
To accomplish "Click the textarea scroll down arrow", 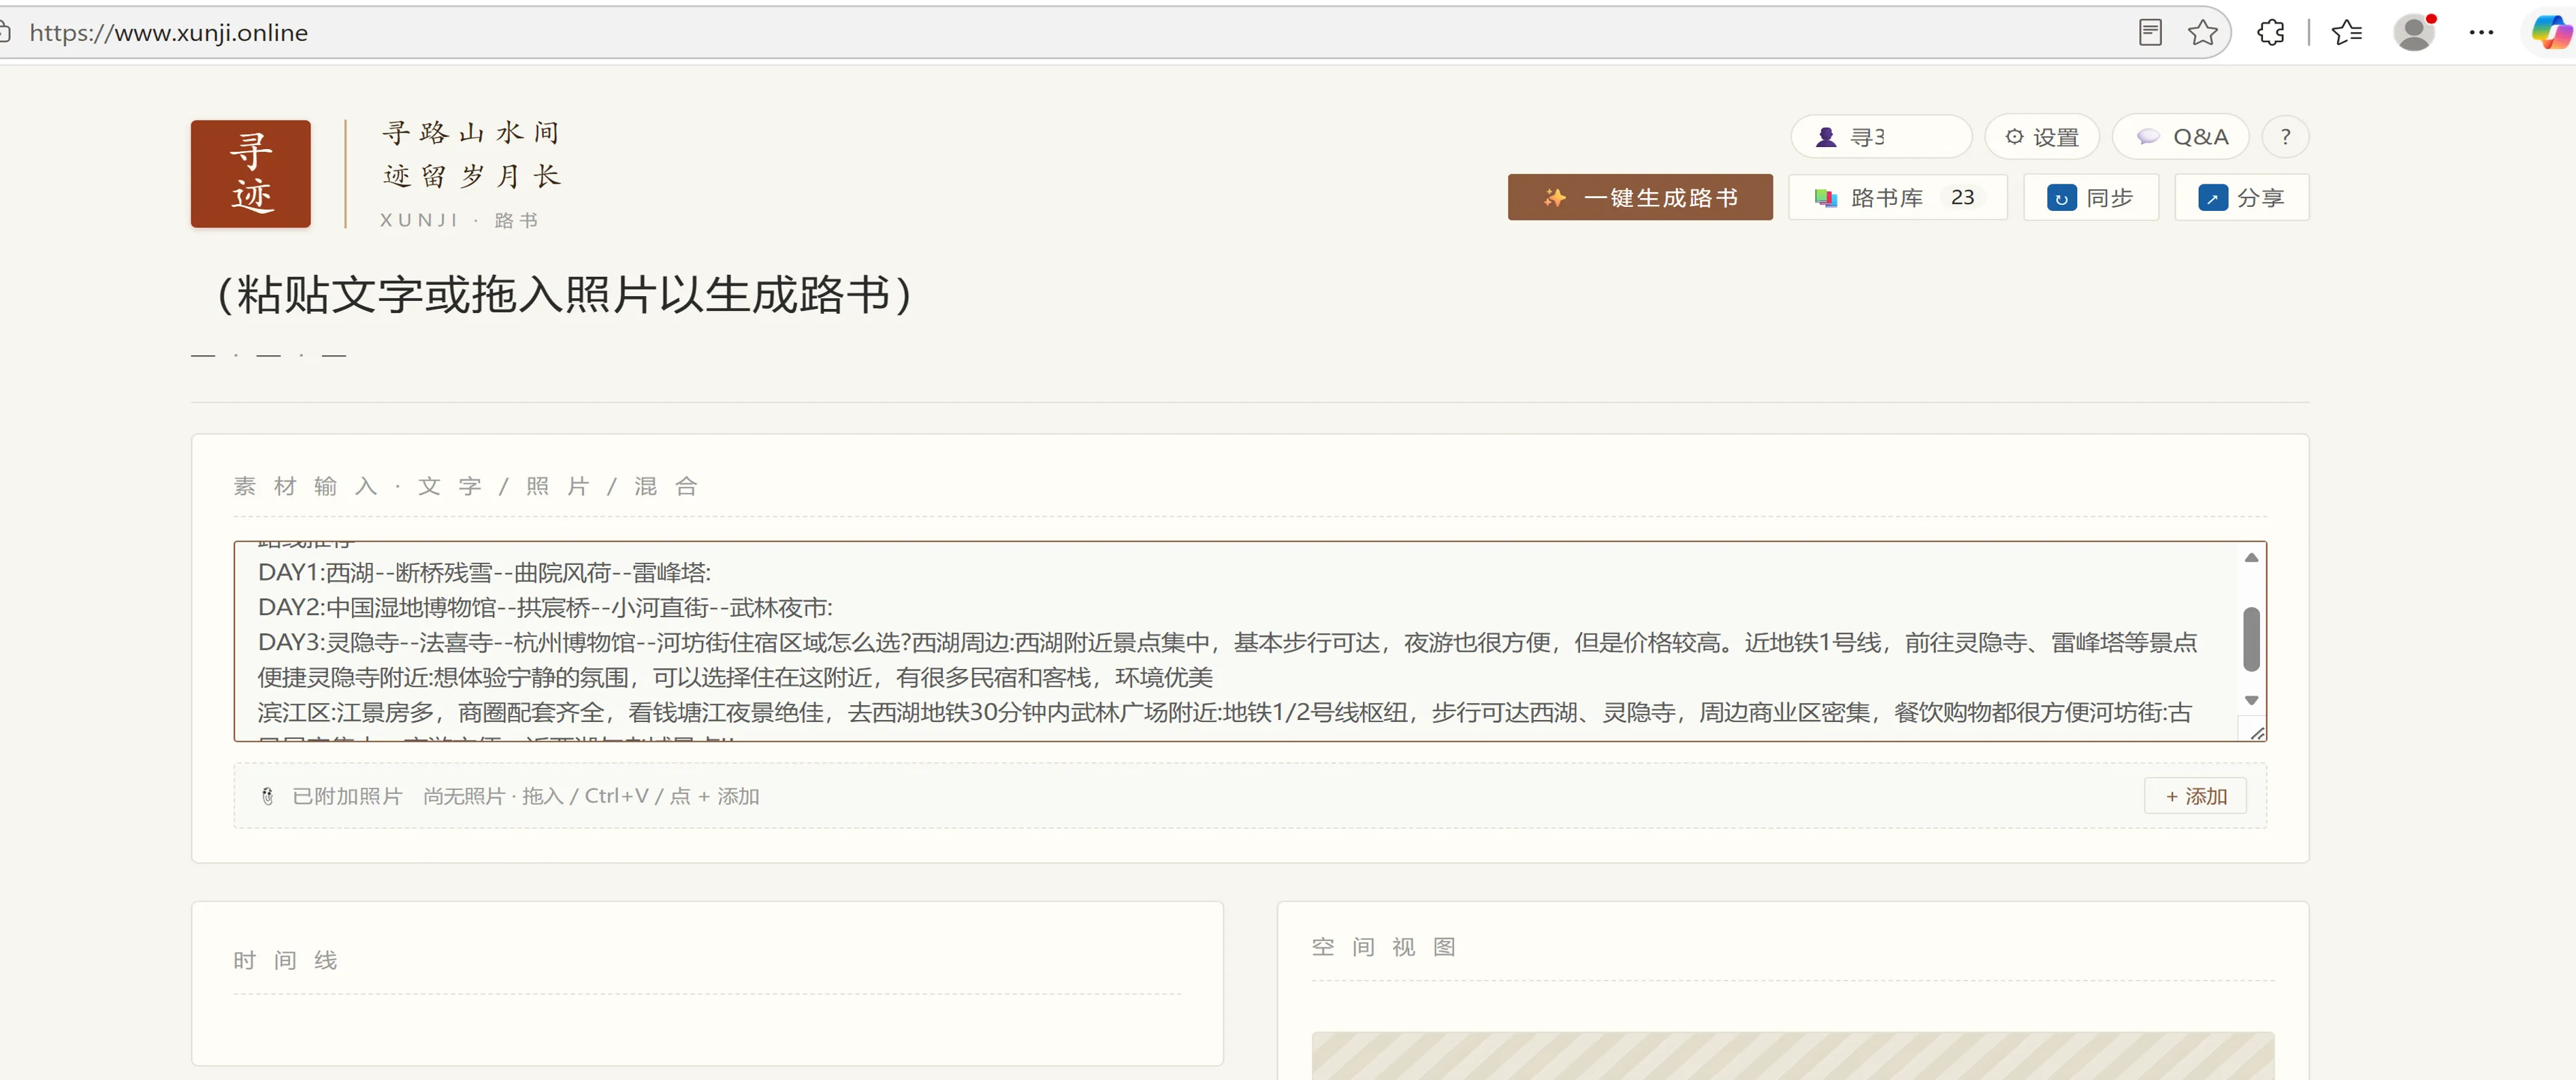I will click(2251, 700).
